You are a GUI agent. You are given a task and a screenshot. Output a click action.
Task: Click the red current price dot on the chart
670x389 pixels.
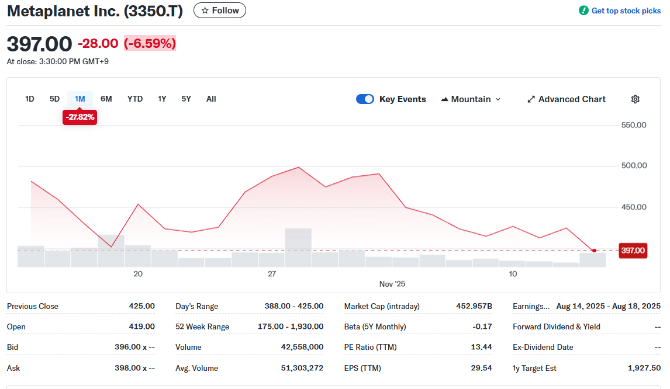click(x=594, y=250)
